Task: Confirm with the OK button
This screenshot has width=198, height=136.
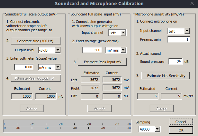Action: coord(181,130)
